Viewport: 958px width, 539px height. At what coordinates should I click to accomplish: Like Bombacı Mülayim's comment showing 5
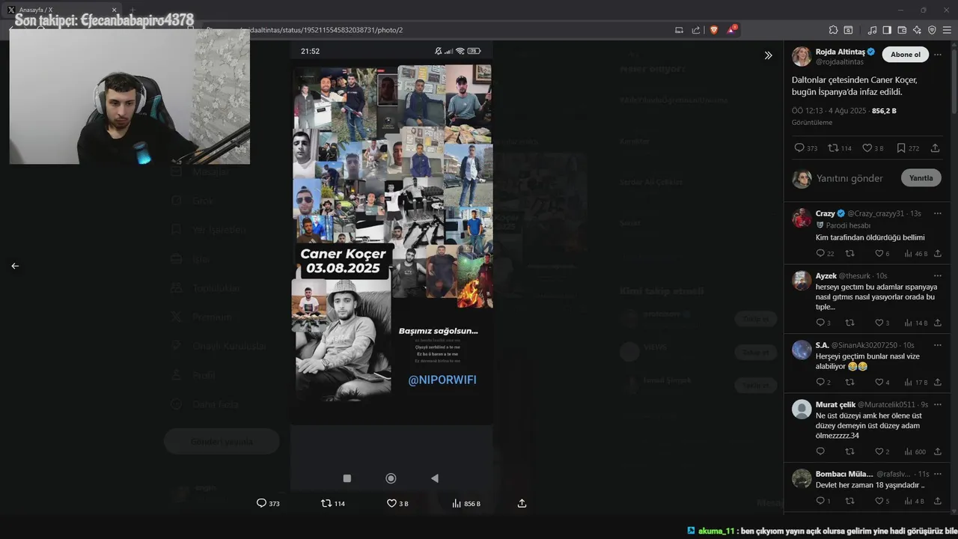(882, 501)
